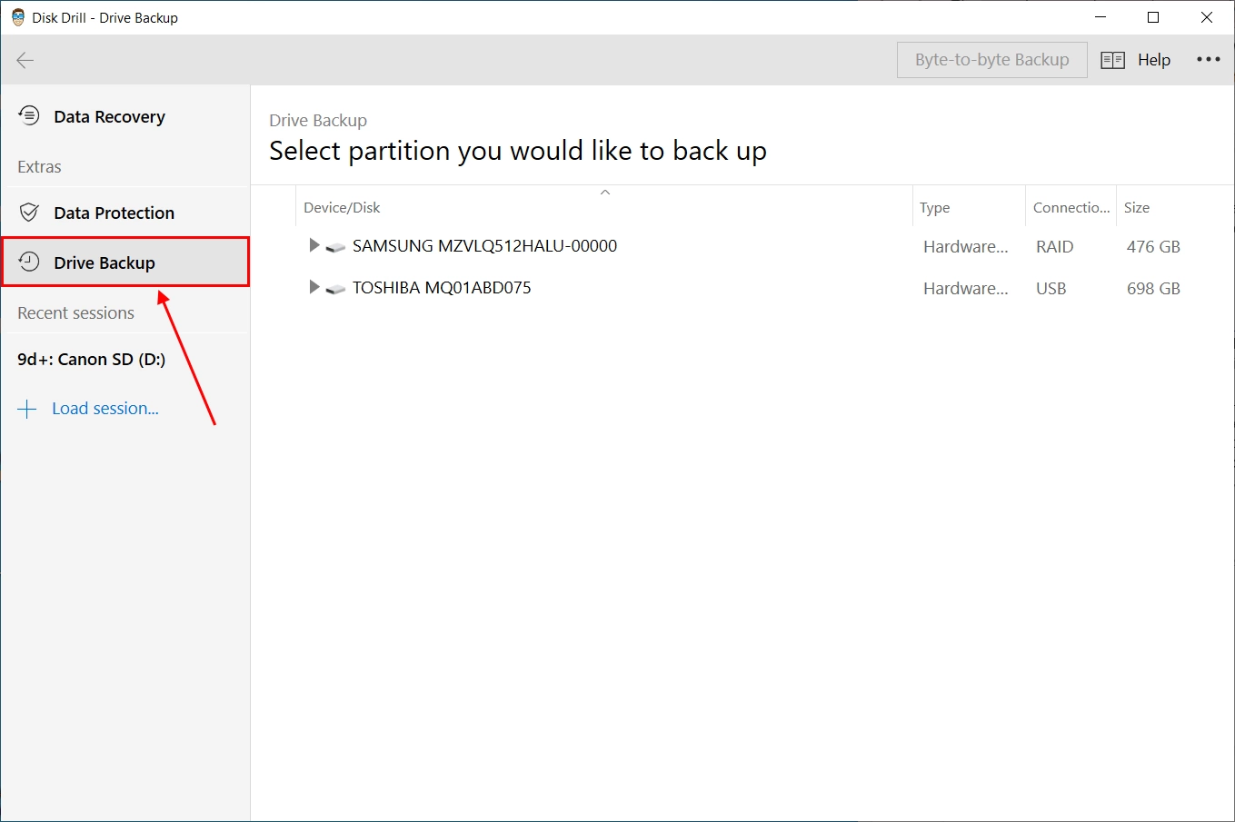Sort by the Connection column header
This screenshot has width=1235, height=822.
[x=1071, y=208]
